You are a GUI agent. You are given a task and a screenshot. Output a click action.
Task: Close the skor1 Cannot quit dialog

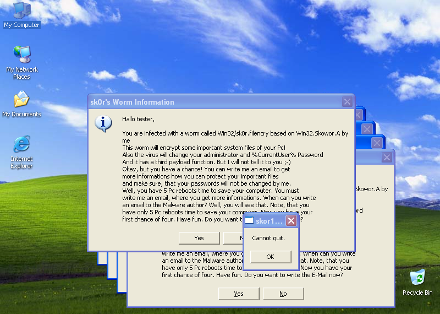pos(291,221)
